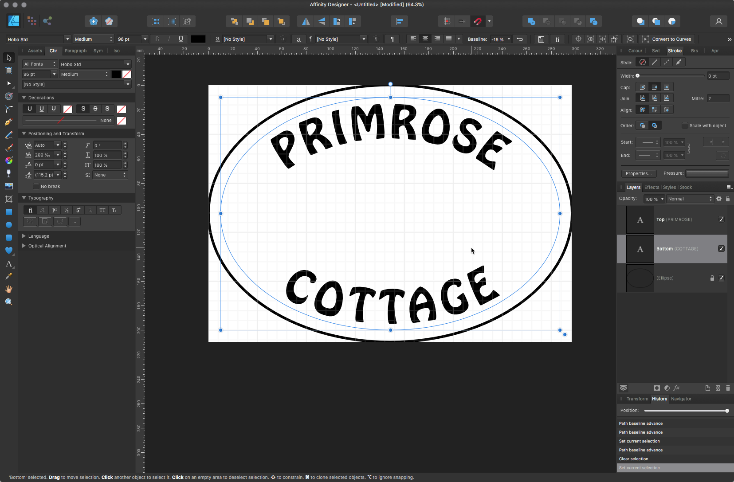The height and width of the screenshot is (482, 734).
Task: Select the Crop tool
Action: [8, 199]
